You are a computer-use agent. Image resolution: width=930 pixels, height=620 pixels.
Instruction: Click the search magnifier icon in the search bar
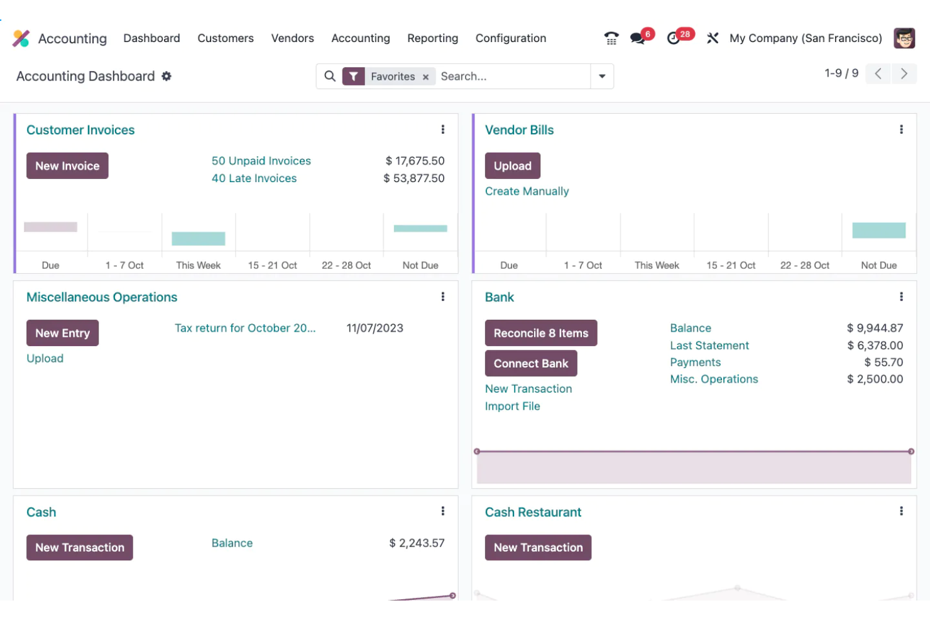(x=330, y=76)
